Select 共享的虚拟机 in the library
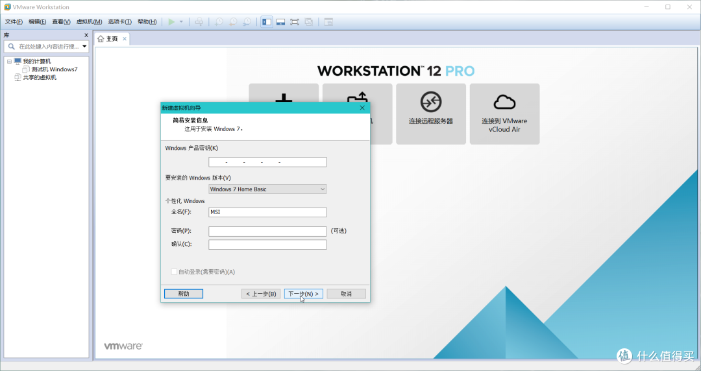Viewport: 701px width, 371px height. pos(40,77)
